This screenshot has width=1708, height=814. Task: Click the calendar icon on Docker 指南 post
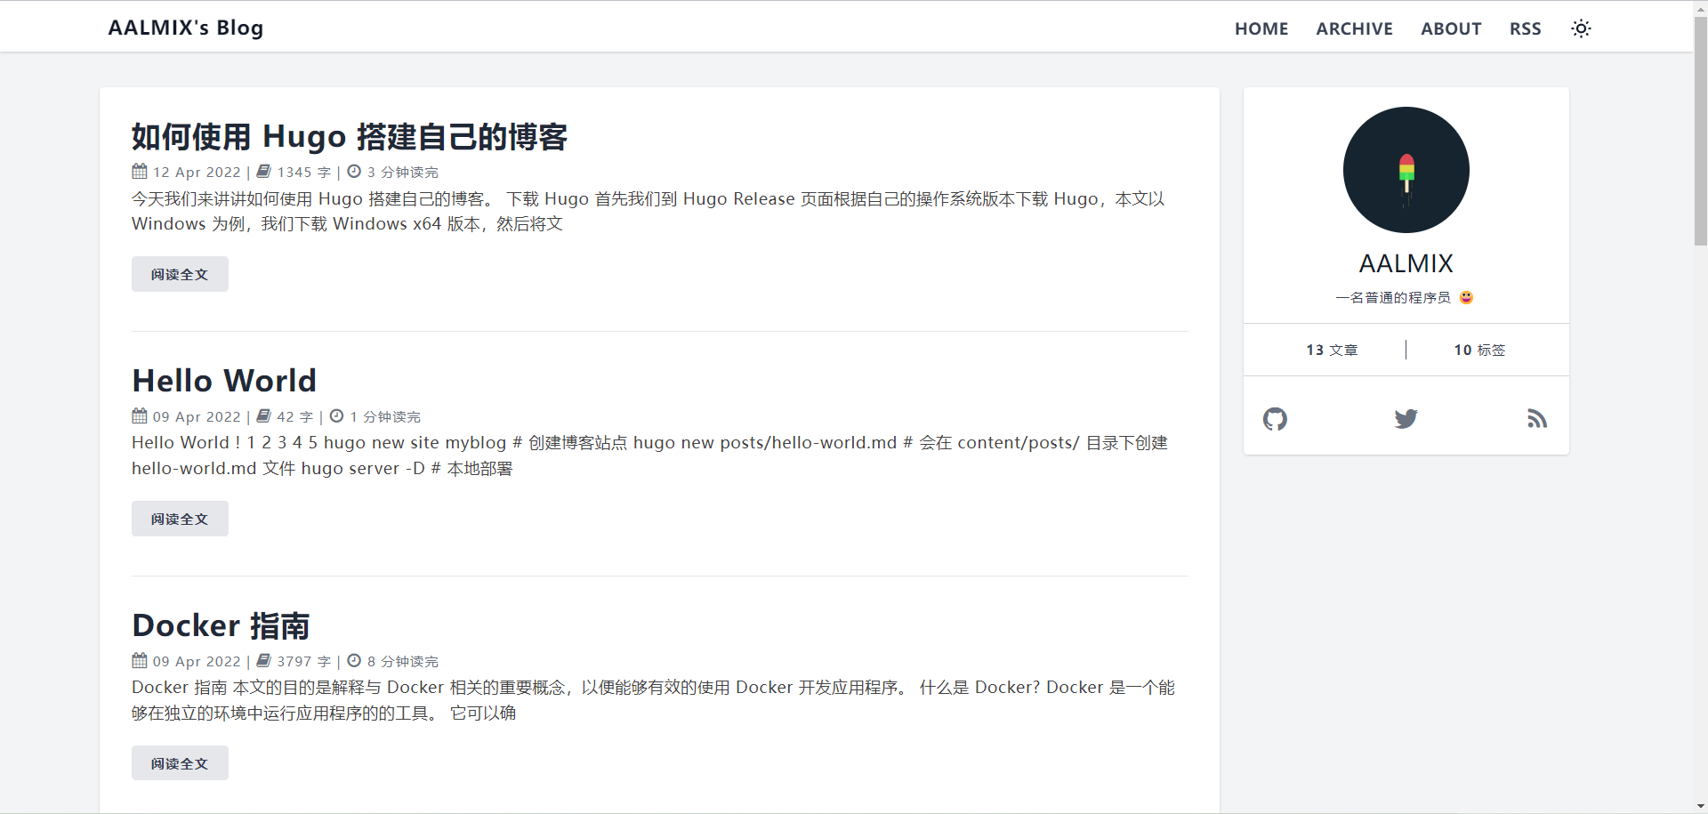pos(140,661)
